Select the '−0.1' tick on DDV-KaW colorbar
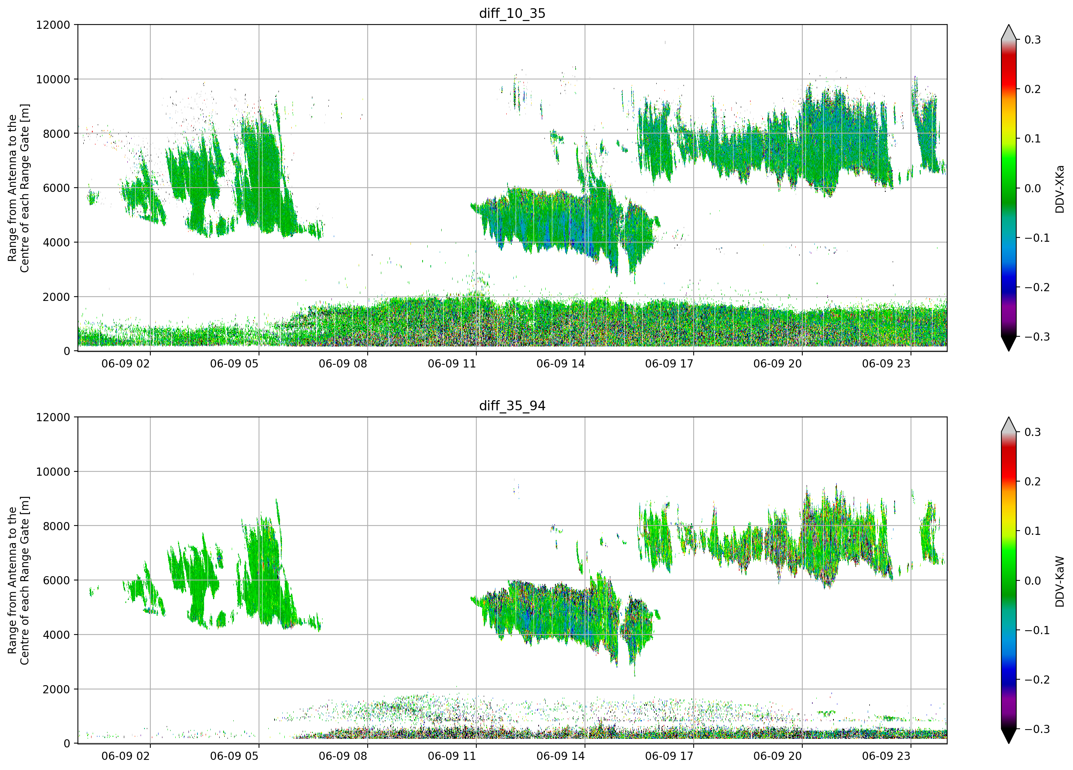 click(x=1037, y=631)
